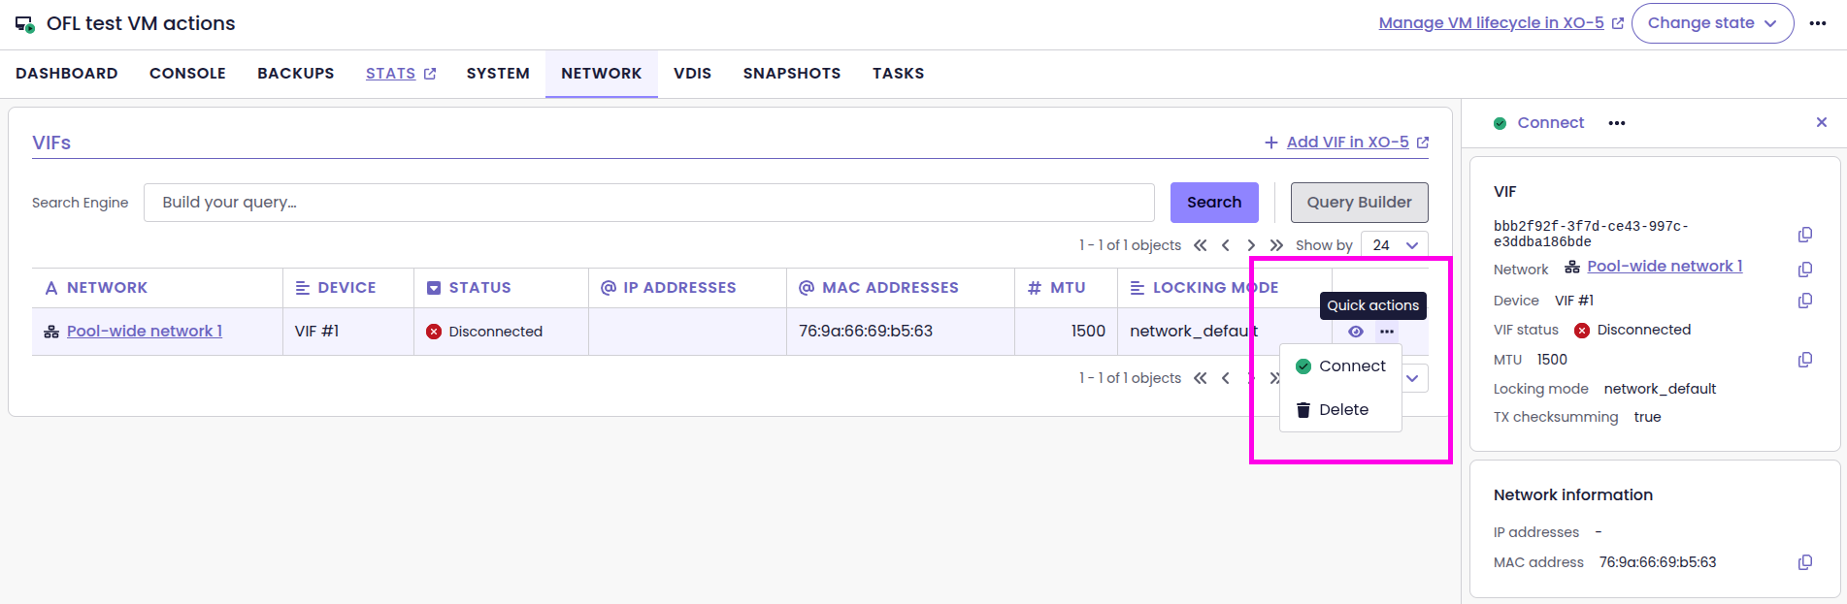This screenshot has width=1847, height=604.
Task: Copy the MTU value in side panel
Action: [1804, 360]
